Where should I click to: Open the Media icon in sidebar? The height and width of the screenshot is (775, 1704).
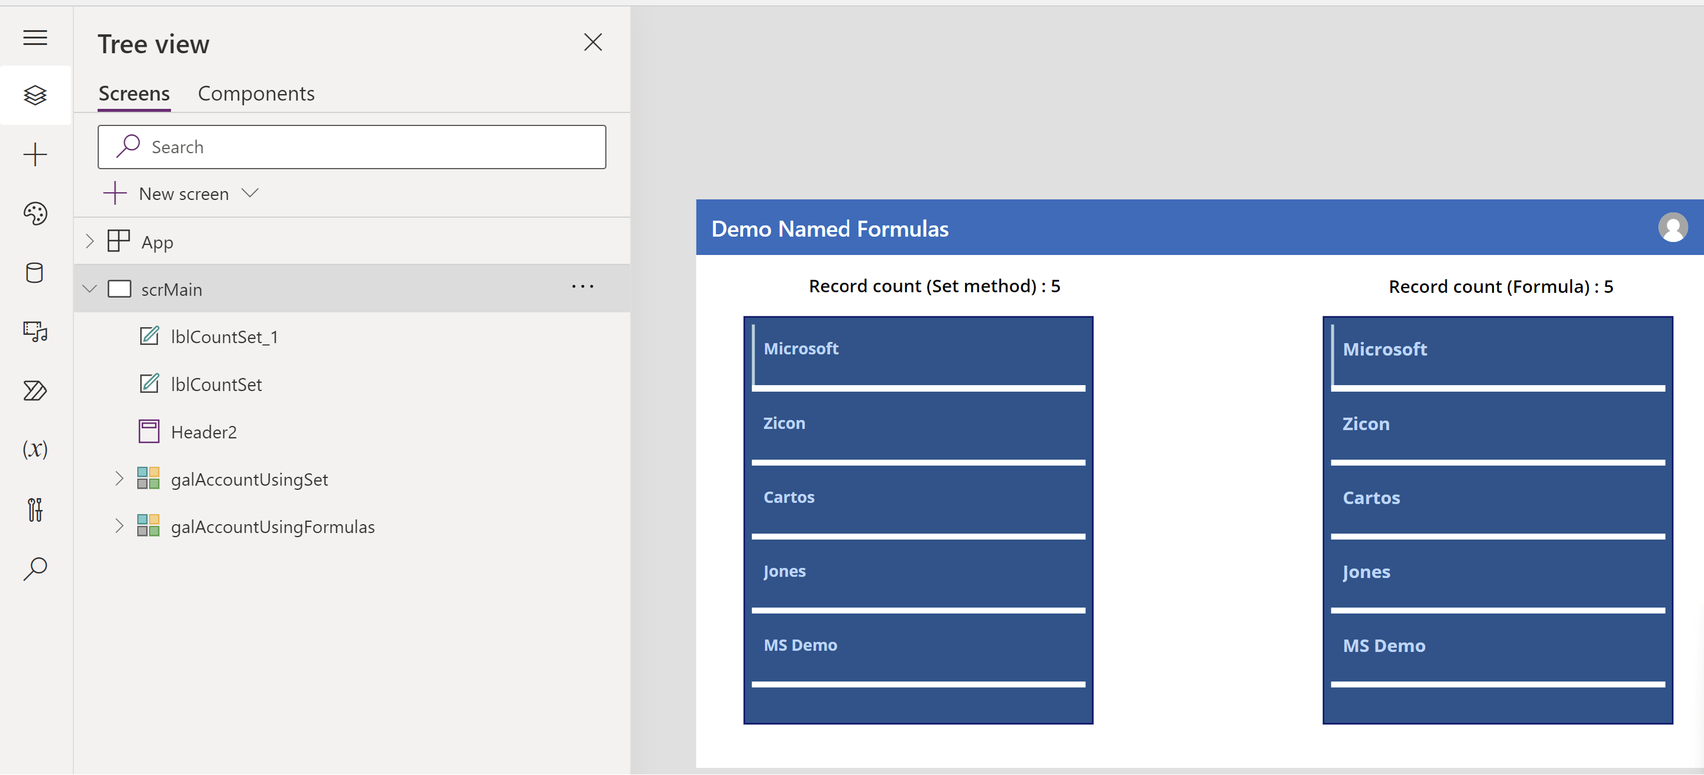35,331
